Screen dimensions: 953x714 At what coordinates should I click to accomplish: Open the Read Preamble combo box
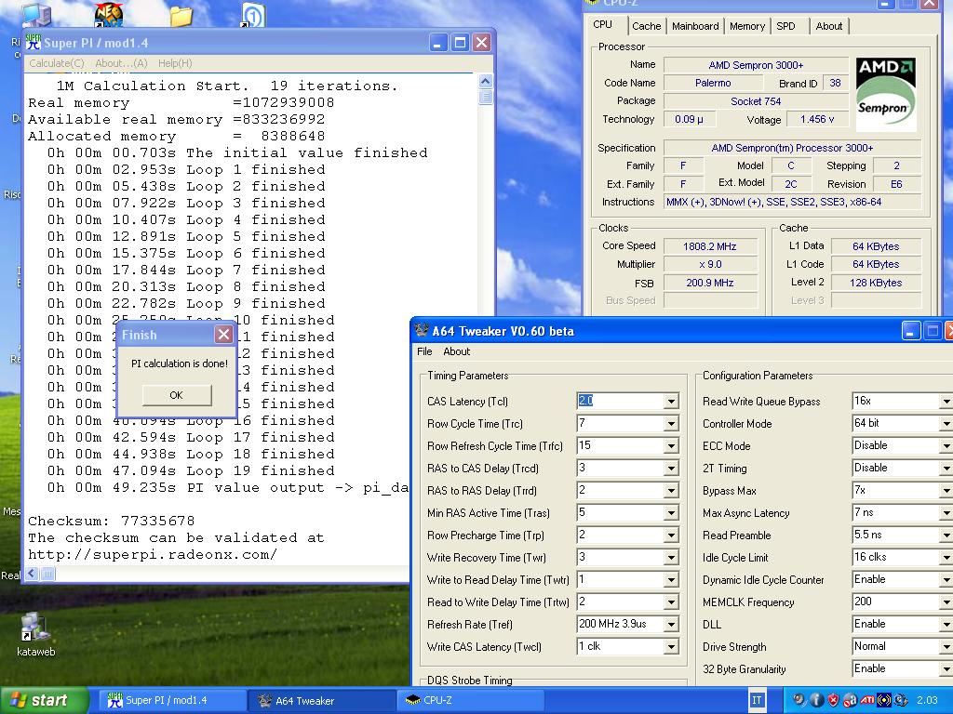pyautogui.click(x=902, y=535)
